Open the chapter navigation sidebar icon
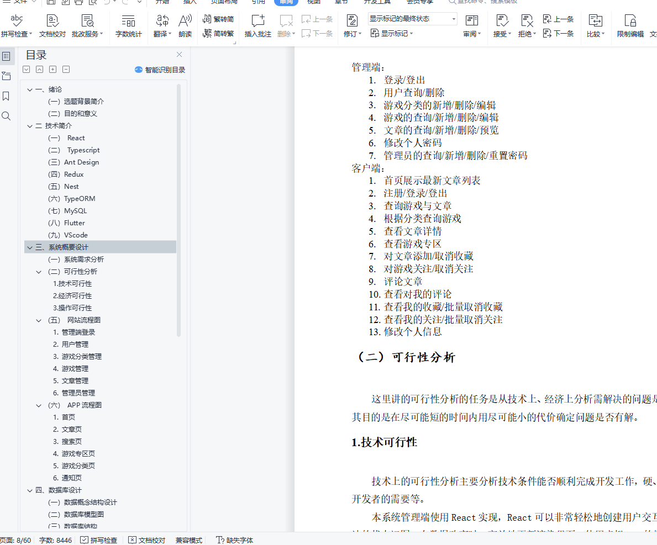Viewport: 657px width, 545px height. [6, 76]
